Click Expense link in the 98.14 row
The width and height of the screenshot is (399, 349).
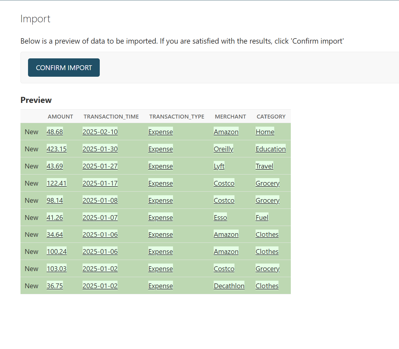tap(161, 200)
